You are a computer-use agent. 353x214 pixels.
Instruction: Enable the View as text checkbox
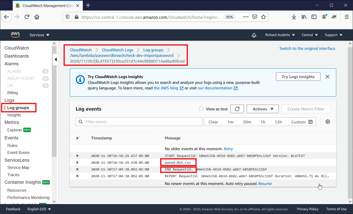201,109
